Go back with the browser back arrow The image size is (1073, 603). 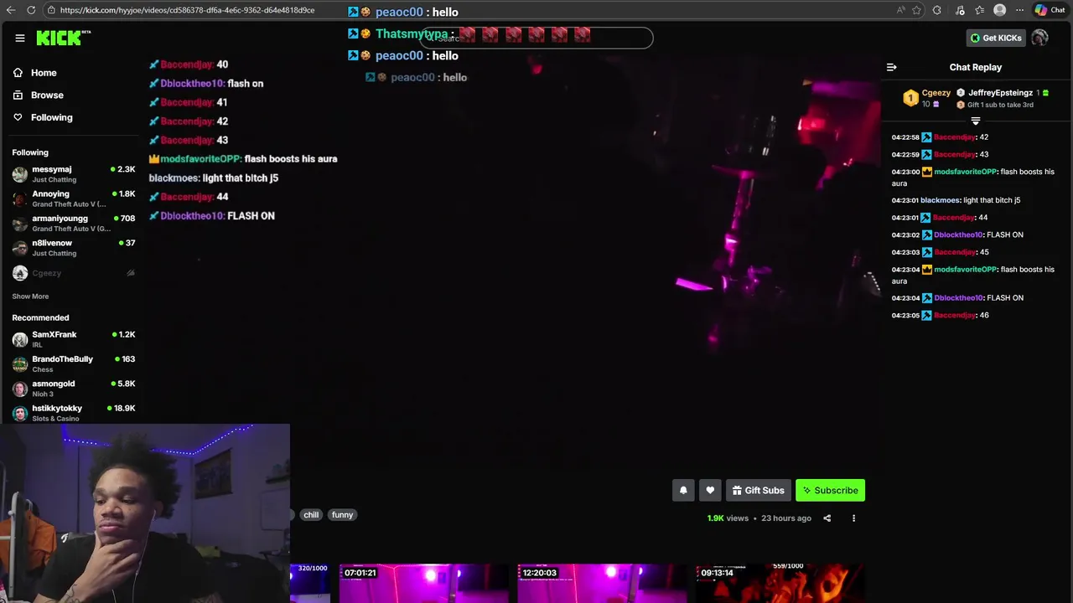point(9,10)
